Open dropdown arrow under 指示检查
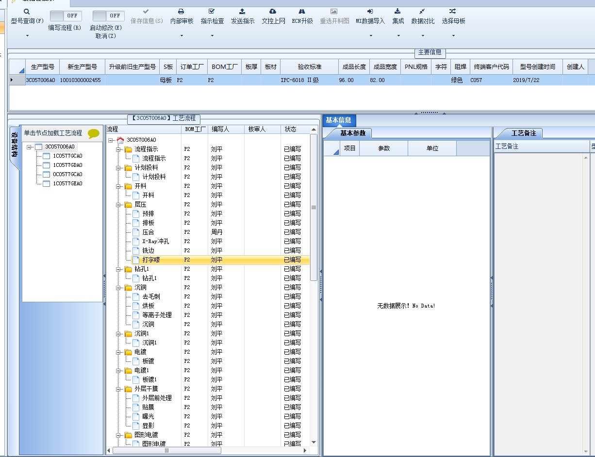595x457 pixels. (x=212, y=35)
